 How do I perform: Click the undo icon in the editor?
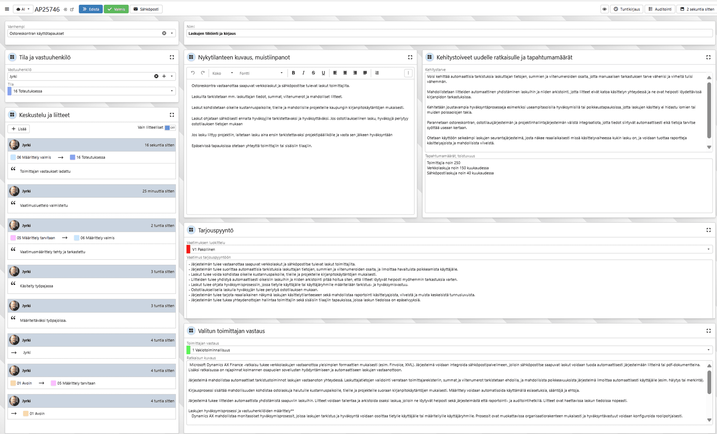point(193,73)
